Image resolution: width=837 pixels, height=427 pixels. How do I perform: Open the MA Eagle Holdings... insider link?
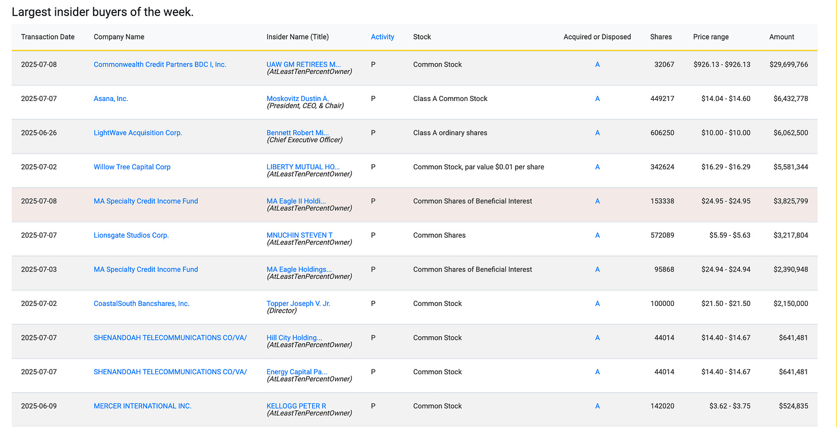299,269
